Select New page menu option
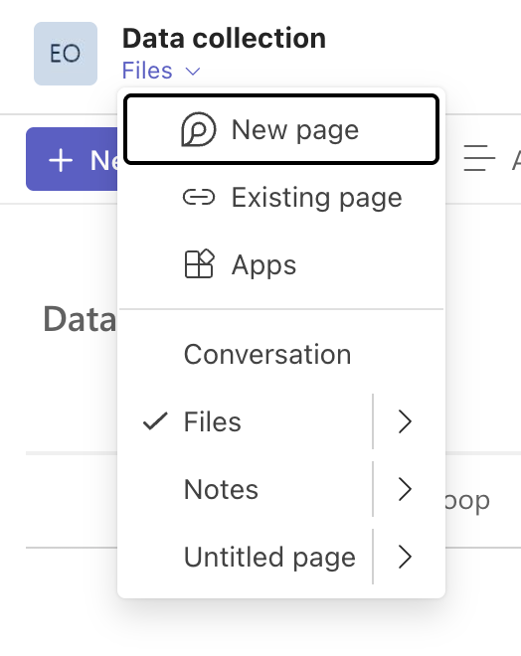521x656 pixels. pyautogui.click(x=281, y=129)
